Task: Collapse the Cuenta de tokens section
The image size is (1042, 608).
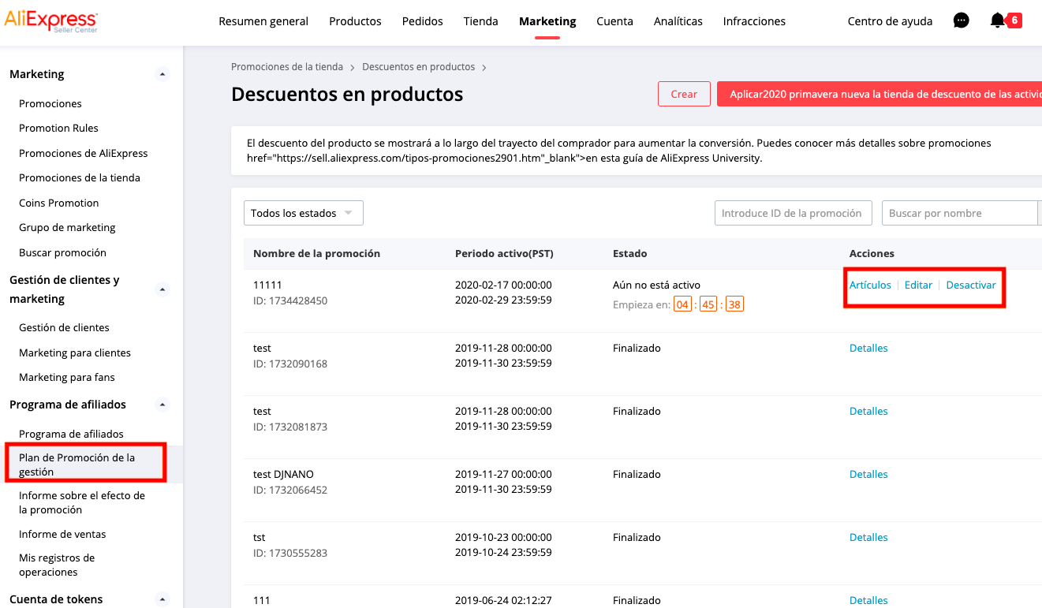Action: tap(162, 599)
